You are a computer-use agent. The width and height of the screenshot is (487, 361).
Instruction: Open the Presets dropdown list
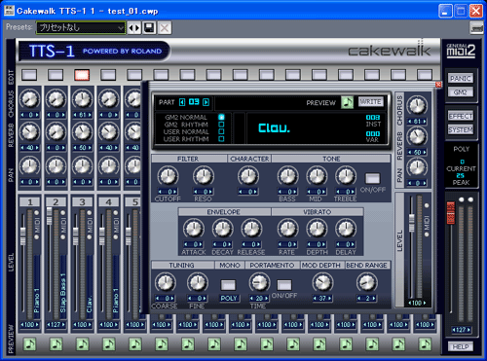pyautogui.click(x=81, y=28)
